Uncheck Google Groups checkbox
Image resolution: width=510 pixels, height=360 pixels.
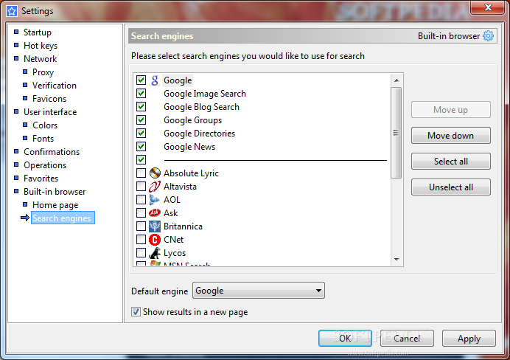[141, 120]
